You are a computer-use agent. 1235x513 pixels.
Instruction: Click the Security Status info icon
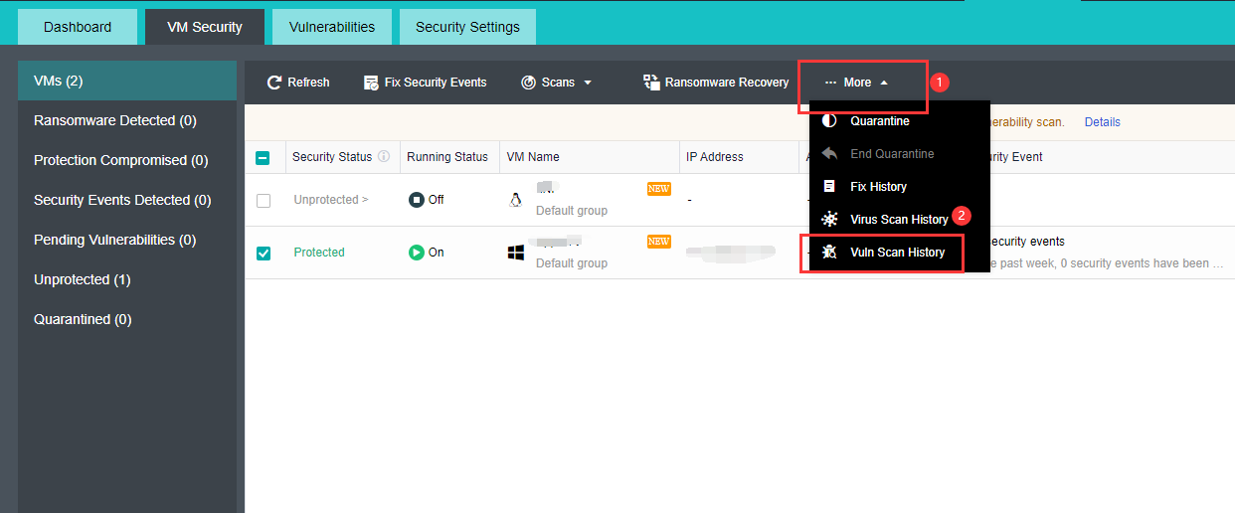384,157
